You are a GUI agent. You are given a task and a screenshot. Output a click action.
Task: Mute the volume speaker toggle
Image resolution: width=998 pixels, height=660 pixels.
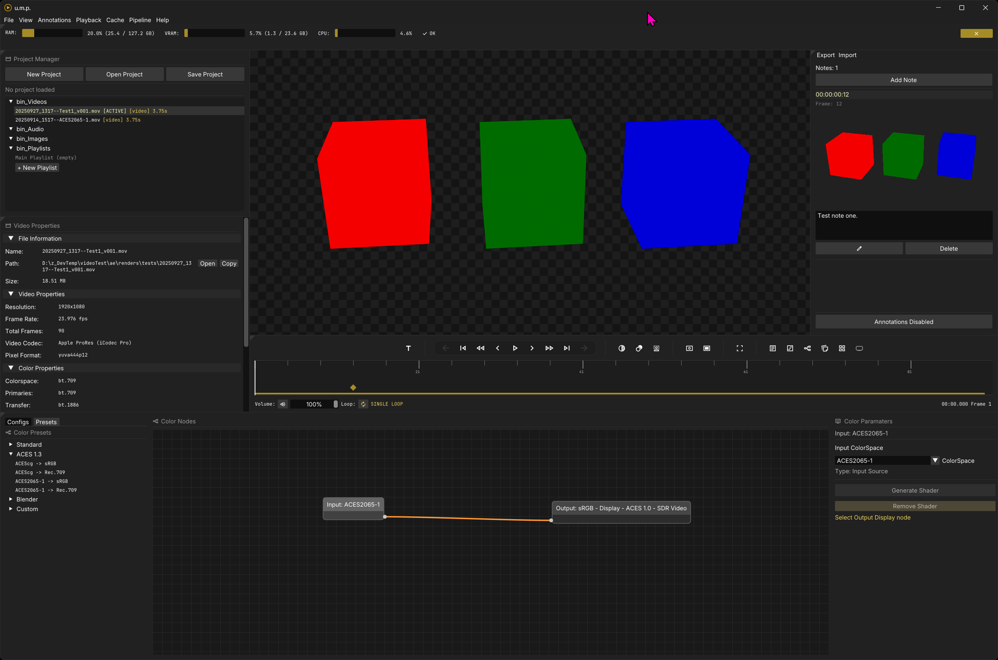(283, 404)
